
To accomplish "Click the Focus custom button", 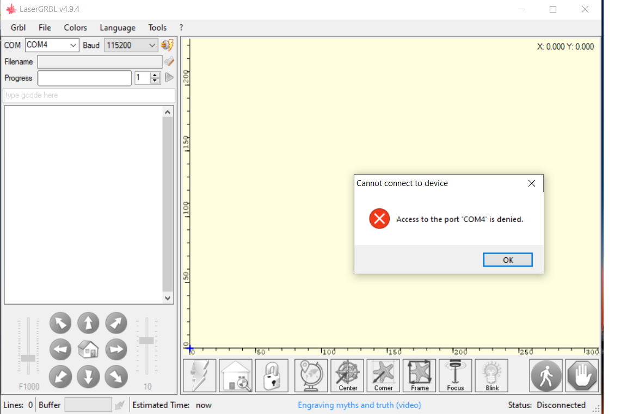I will 456,375.
